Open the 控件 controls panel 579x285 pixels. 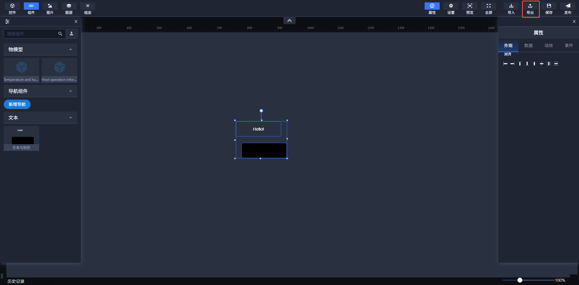pyautogui.click(x=12, y=8)
